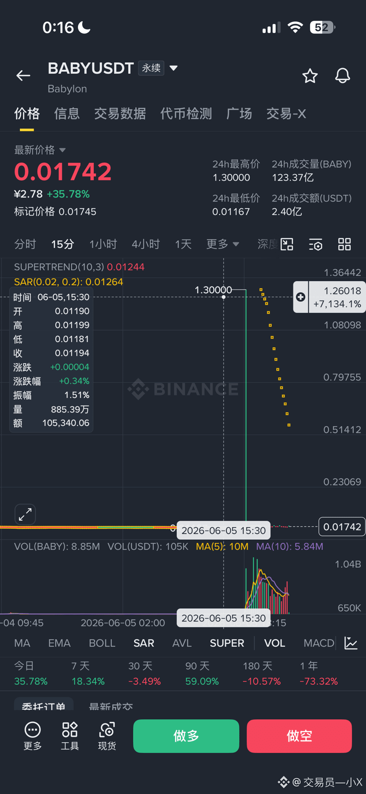Tap the 今日 35.78% performance
This screenshot has height=794, width=366.
[30, 674]
